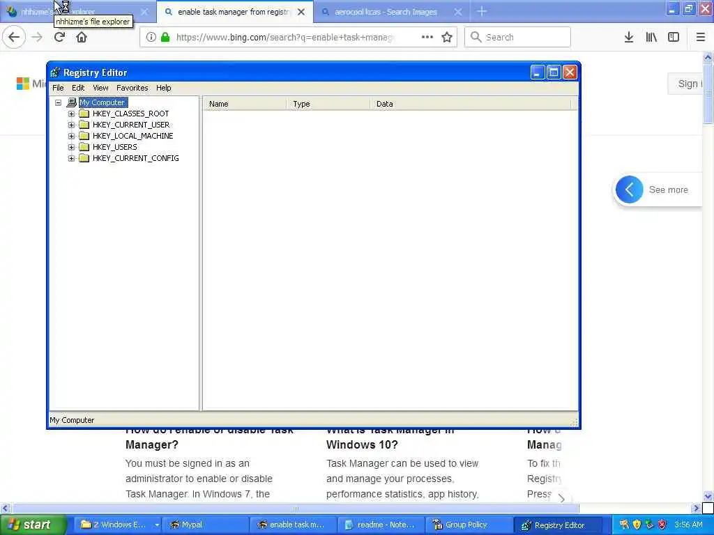Screen dimensions: 714x535
Task: Select the HKEY_CURRENT_USER label
Action: (x=130, y=125)
